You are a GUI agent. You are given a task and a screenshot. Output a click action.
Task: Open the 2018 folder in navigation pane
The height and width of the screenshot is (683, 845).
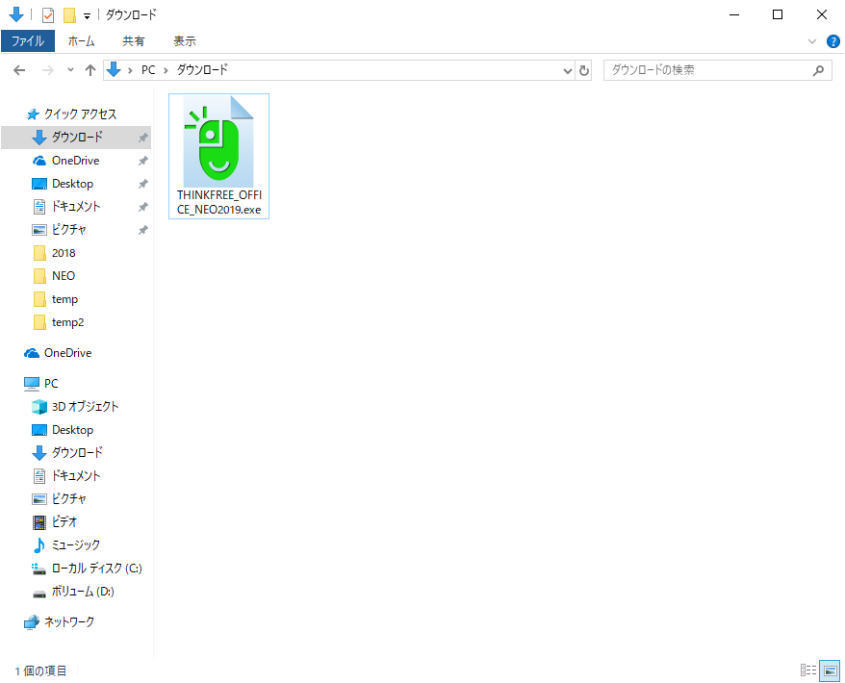64,253
